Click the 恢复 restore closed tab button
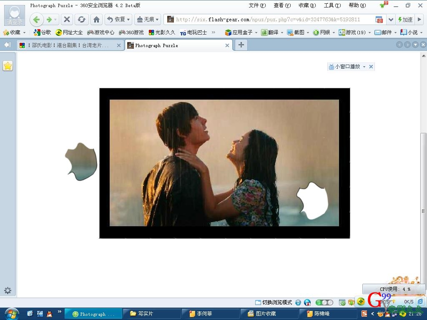This screenshot has height=320, width=427. point(118,20)
